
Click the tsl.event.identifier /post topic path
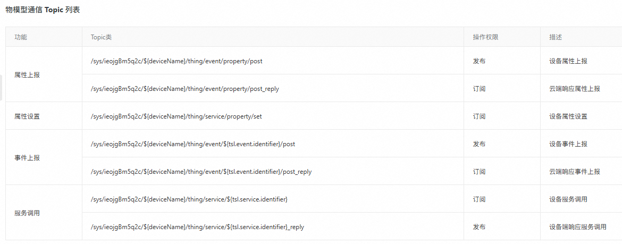click(x=193, y=144)
